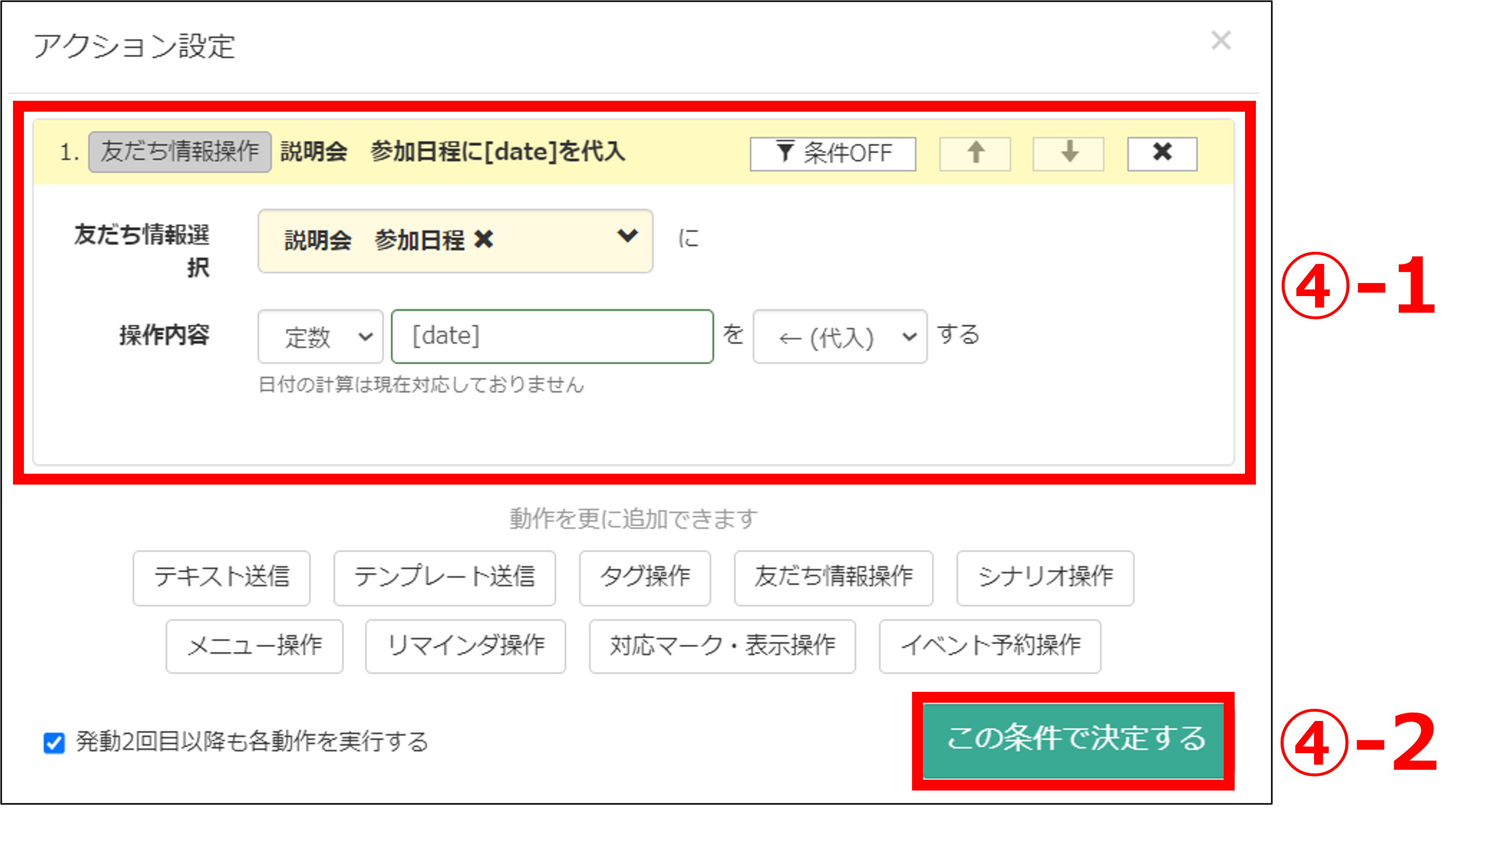Close the アクション設定 dialog
The height and width of the screenshot is (843, 1487).
click(1221, 41)
